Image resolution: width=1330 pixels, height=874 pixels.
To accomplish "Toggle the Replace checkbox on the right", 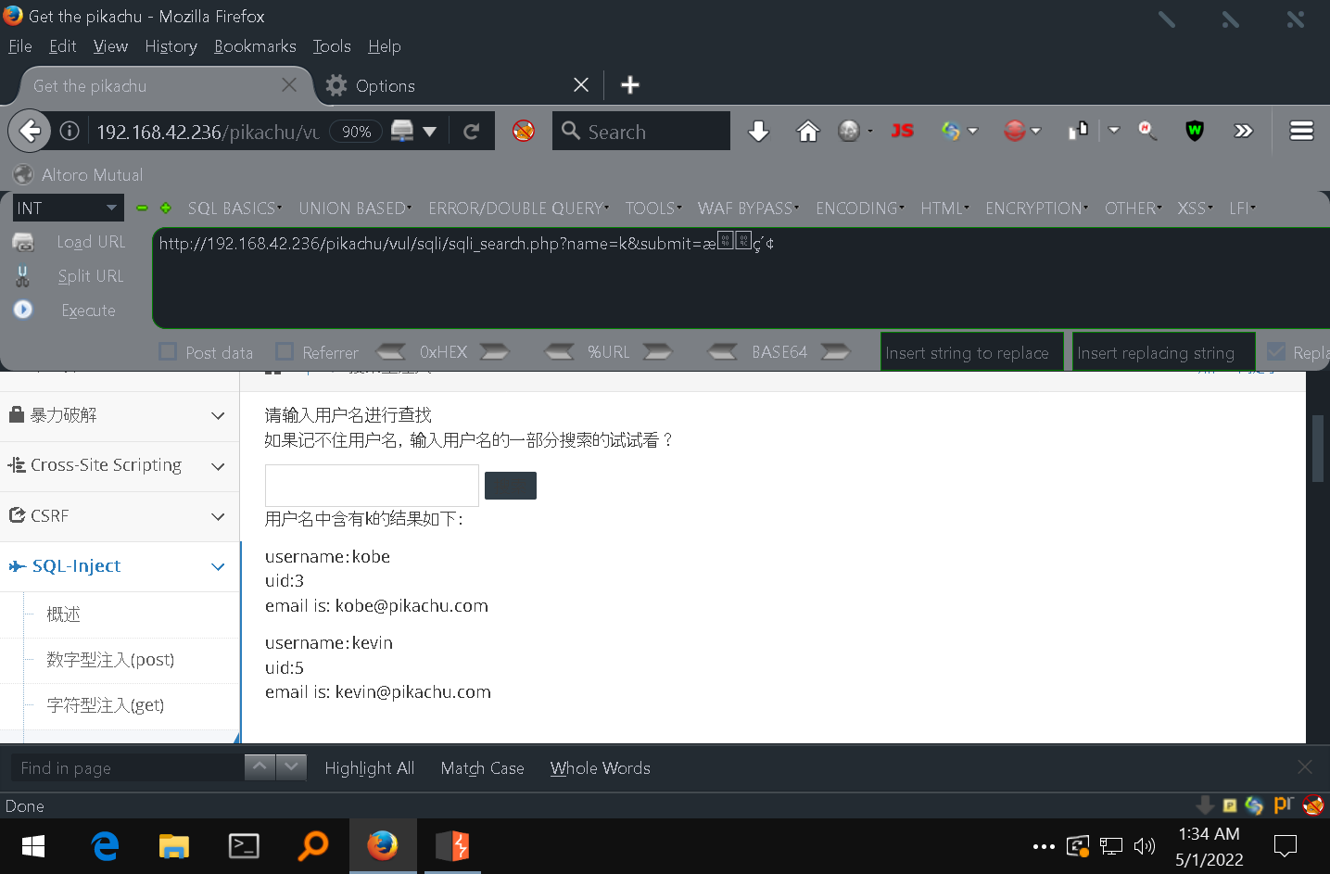I will pyautogui.click(x=1275, y=352).
